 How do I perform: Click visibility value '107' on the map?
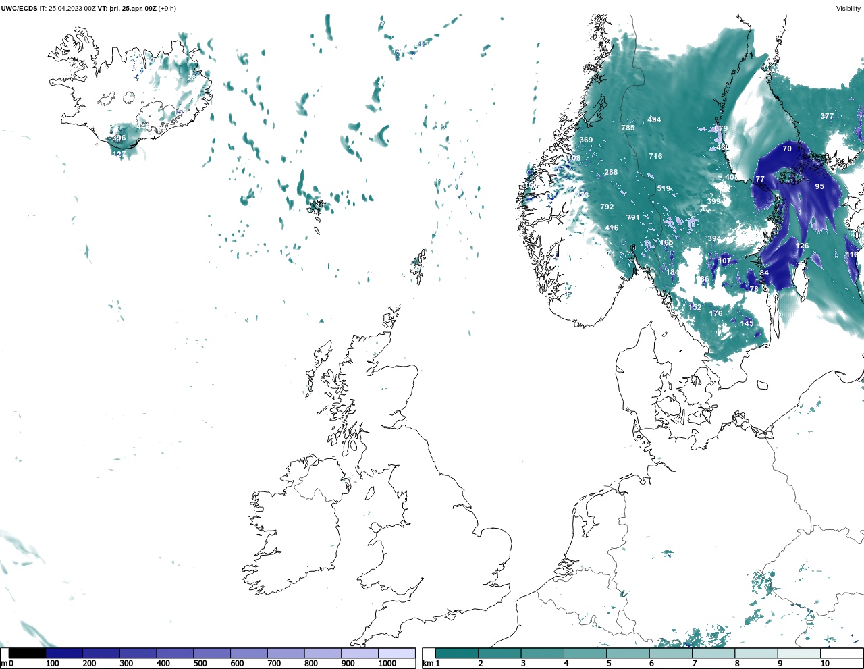click(x=724, y=261)
